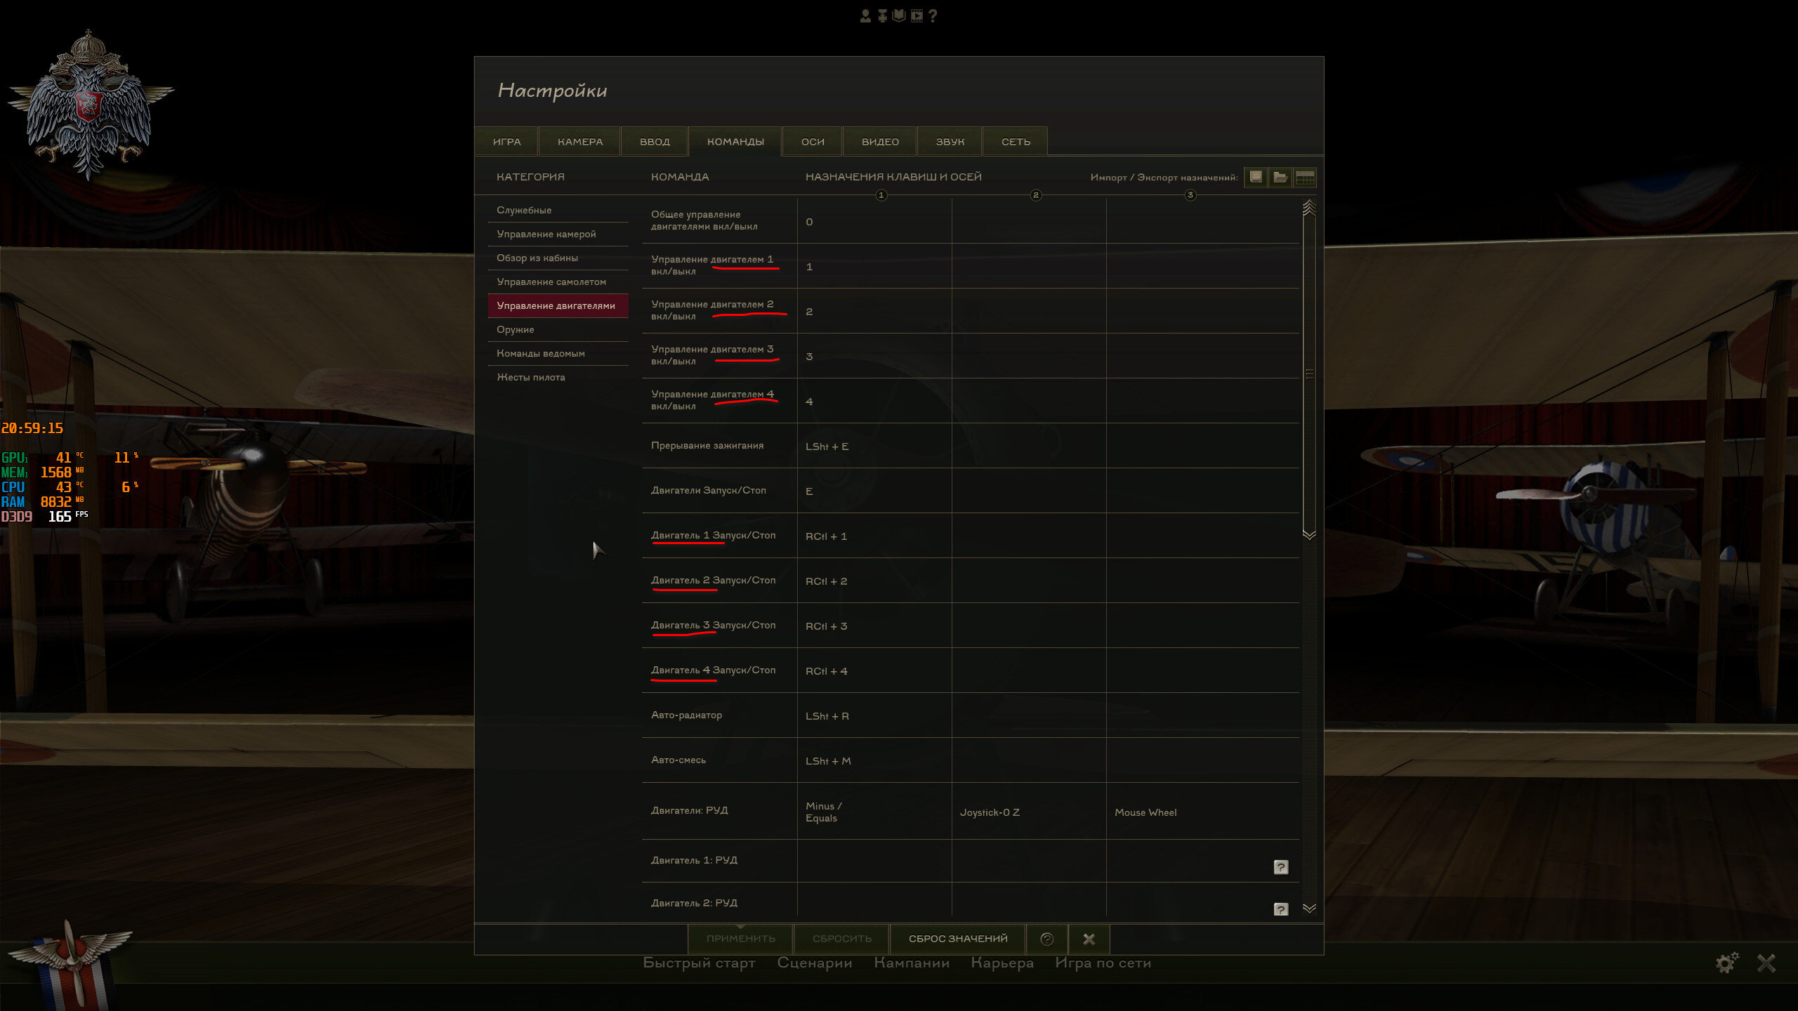Open the round help icon beside СБРОС ЗНАЧЕНИЙ

(x=1046, y=939)
